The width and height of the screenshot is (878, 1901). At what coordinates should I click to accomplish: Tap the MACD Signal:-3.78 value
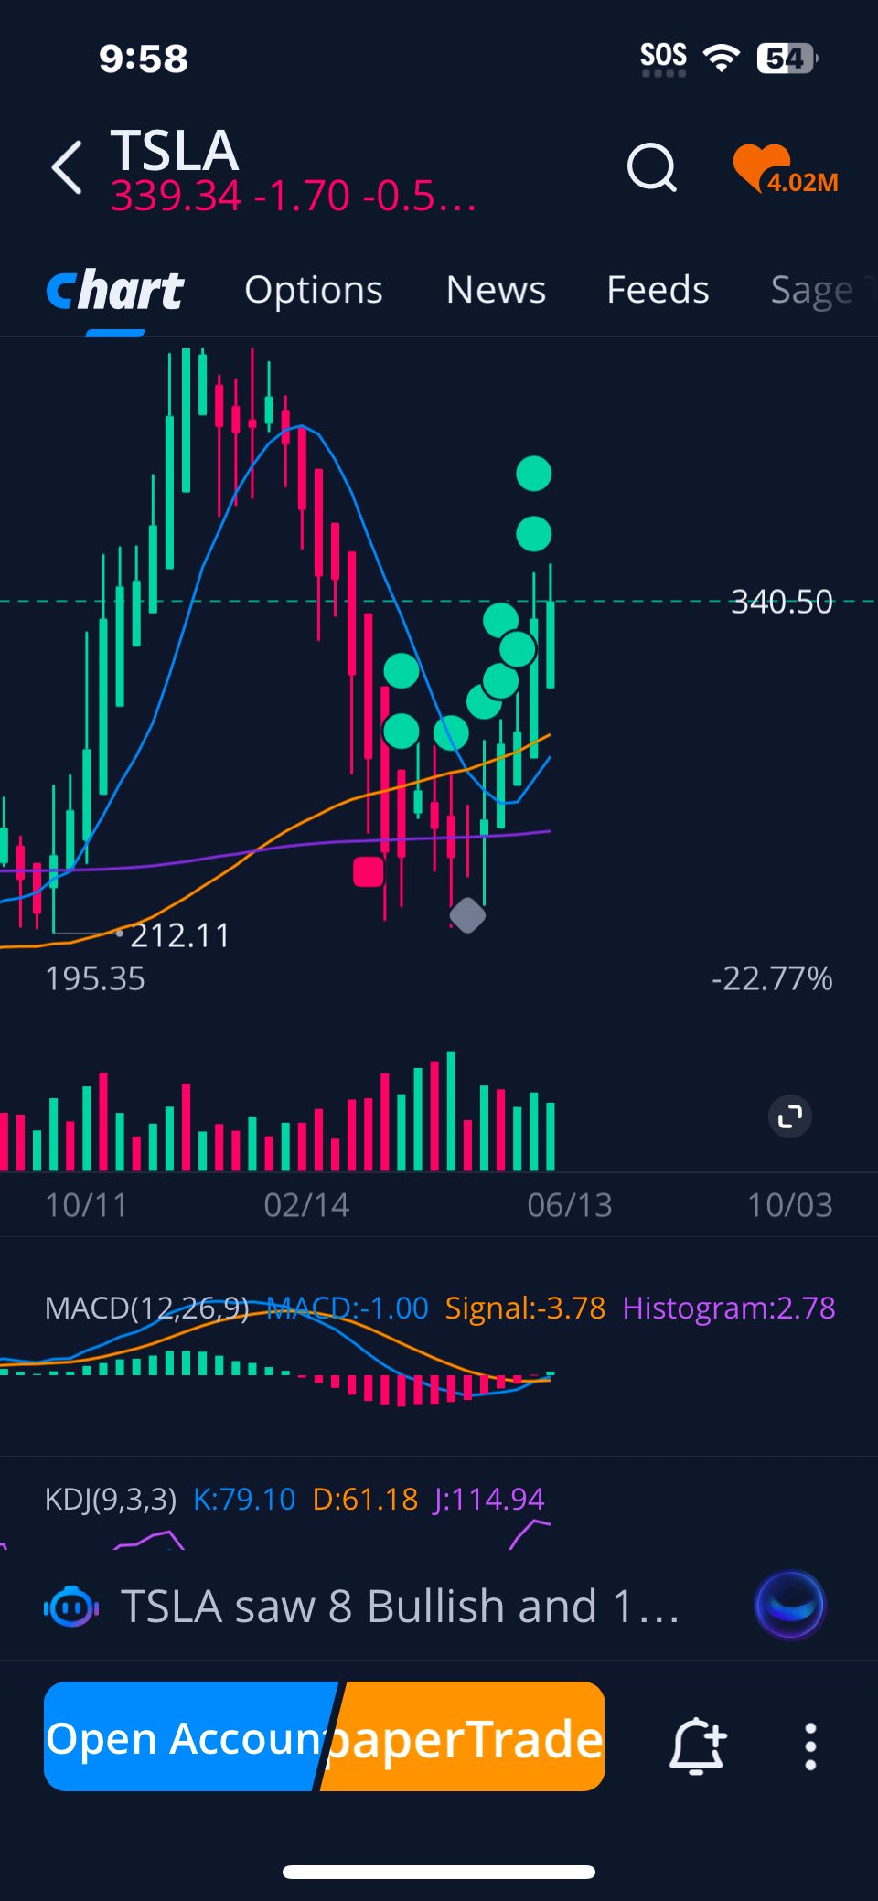[525, 1308]
